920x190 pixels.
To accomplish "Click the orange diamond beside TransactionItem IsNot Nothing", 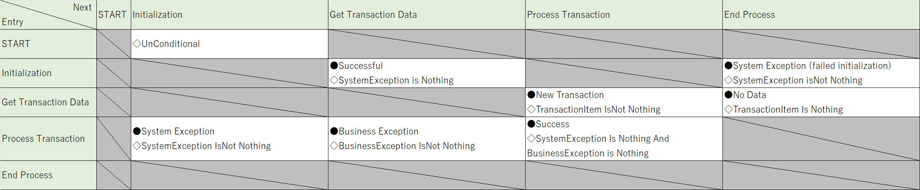I will pos(531,109).
